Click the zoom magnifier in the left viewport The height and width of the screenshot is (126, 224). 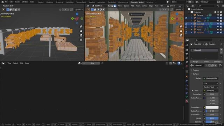pos(81,27)
